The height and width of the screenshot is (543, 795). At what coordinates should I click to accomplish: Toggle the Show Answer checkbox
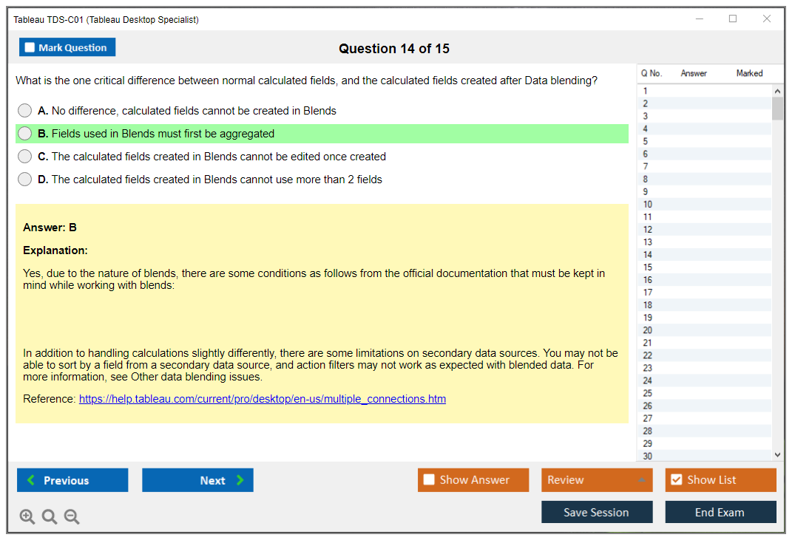pyautogui.click(x=429, y=480)
